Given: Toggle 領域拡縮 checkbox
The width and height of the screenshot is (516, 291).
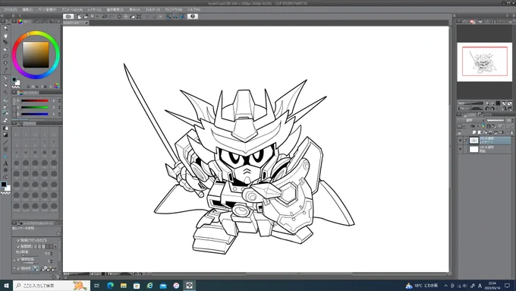Looking at the screenshot, I should point(18,259).
